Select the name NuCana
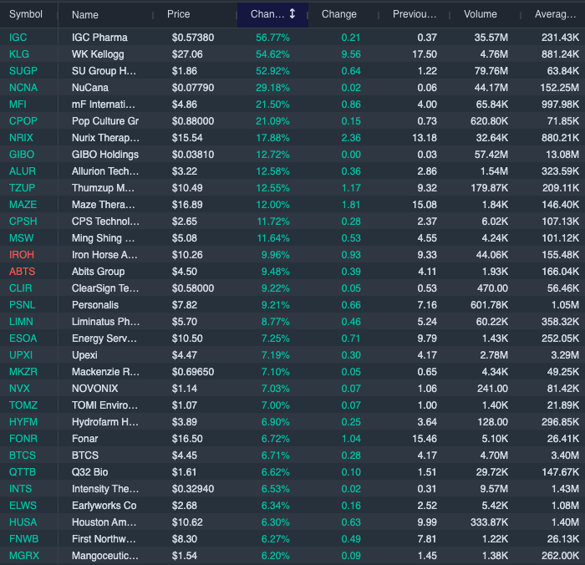 tap(90, 88)
